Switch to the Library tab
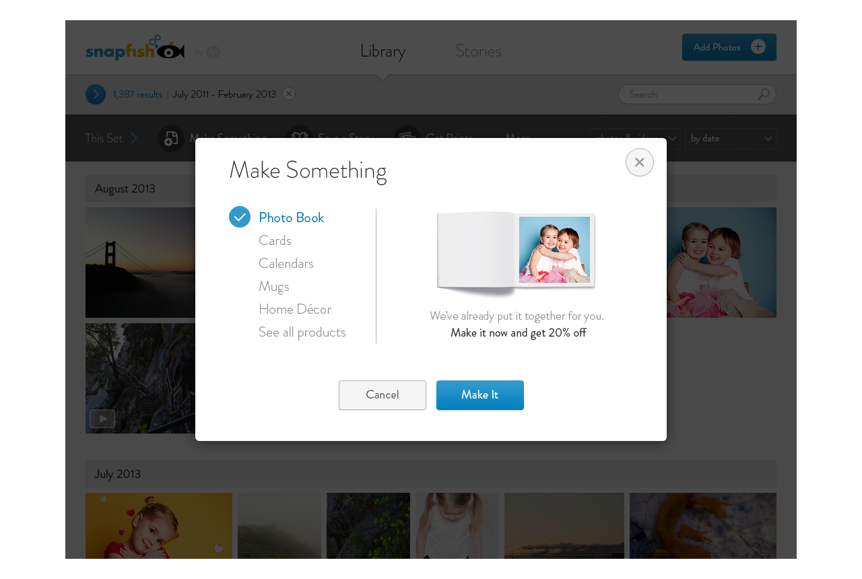 [x=383, y=50]
